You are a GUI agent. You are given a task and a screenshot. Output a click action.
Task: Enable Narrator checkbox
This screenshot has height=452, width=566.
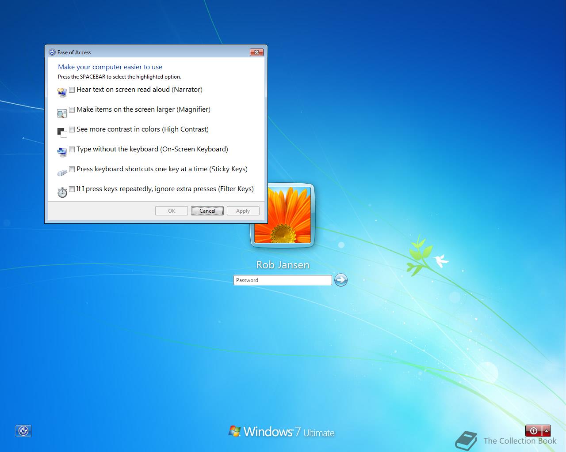[x=72, y=90]
